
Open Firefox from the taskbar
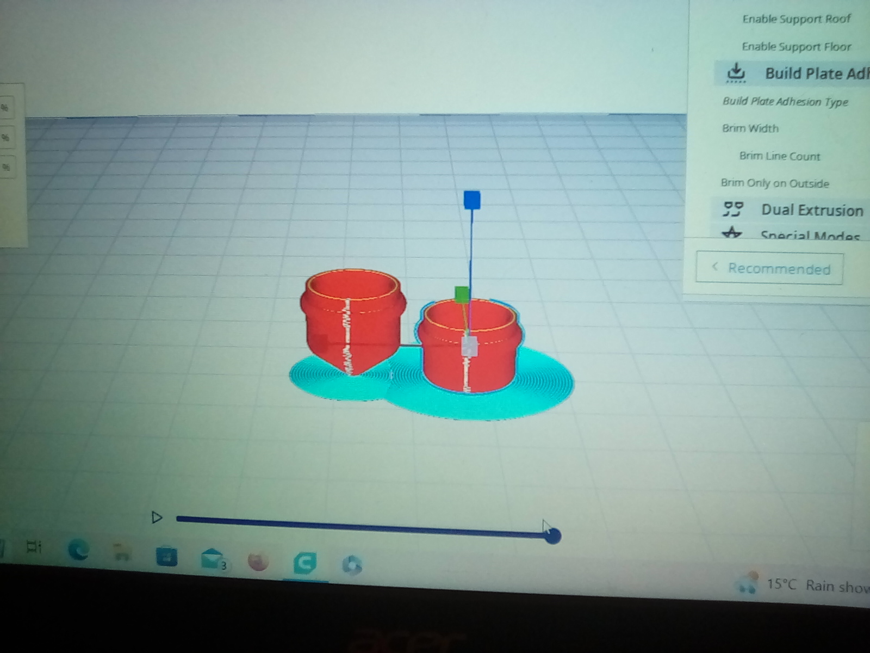coord(258,562)
